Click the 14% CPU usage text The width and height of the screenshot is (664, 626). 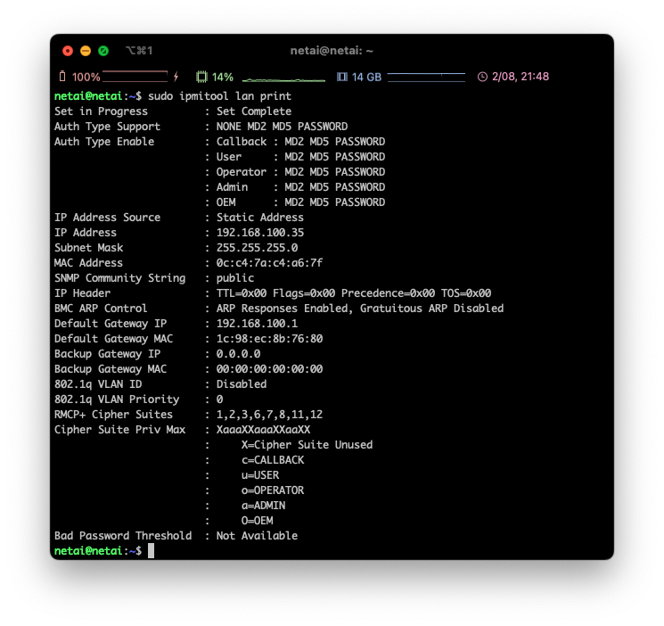[223, 78]
